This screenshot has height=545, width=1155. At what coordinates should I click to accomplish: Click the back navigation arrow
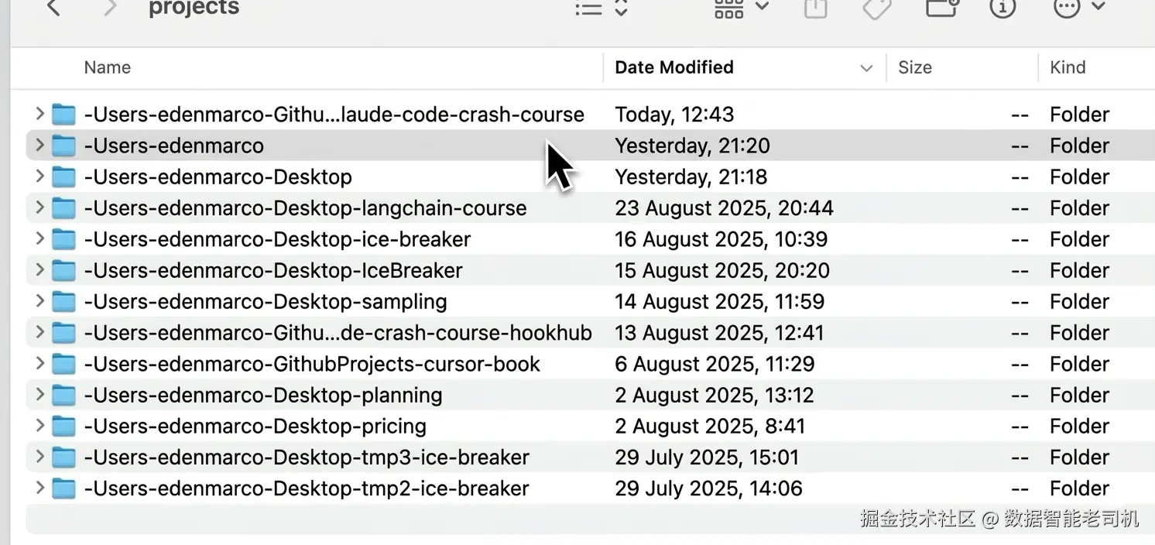click(x=53, y=8)
